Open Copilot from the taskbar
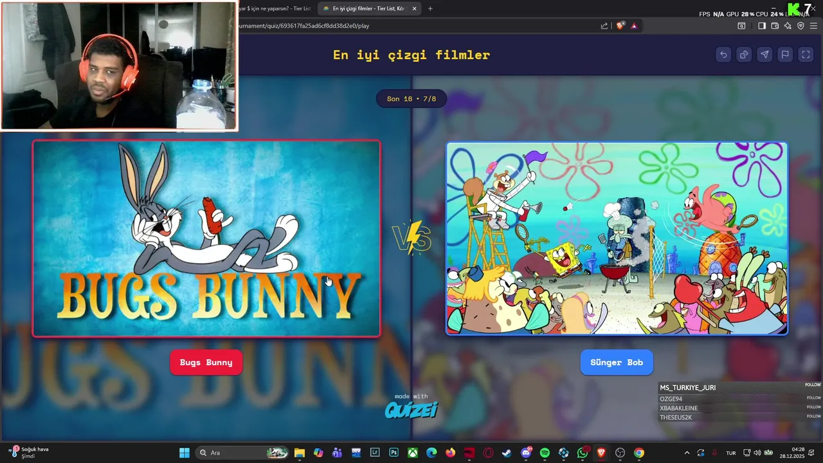 click(318, 453)
